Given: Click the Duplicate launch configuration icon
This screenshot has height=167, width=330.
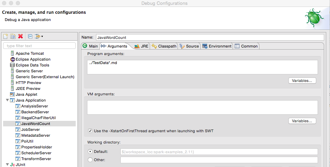Looking at the screenshot, I should click(13, 36).
